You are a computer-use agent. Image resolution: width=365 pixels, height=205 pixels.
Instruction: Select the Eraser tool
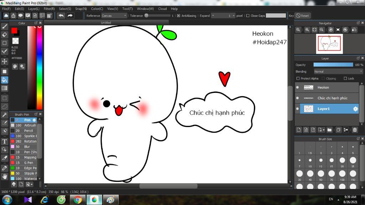pyautogui.click(x=4, y=35)
